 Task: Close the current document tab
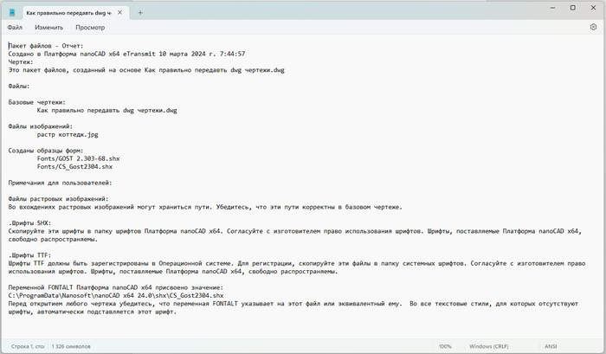[119, 13]
